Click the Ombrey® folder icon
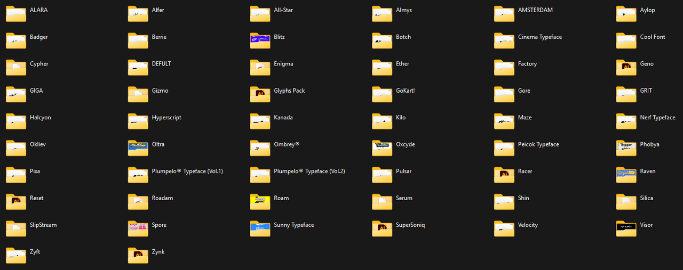 tap(260, 148)
